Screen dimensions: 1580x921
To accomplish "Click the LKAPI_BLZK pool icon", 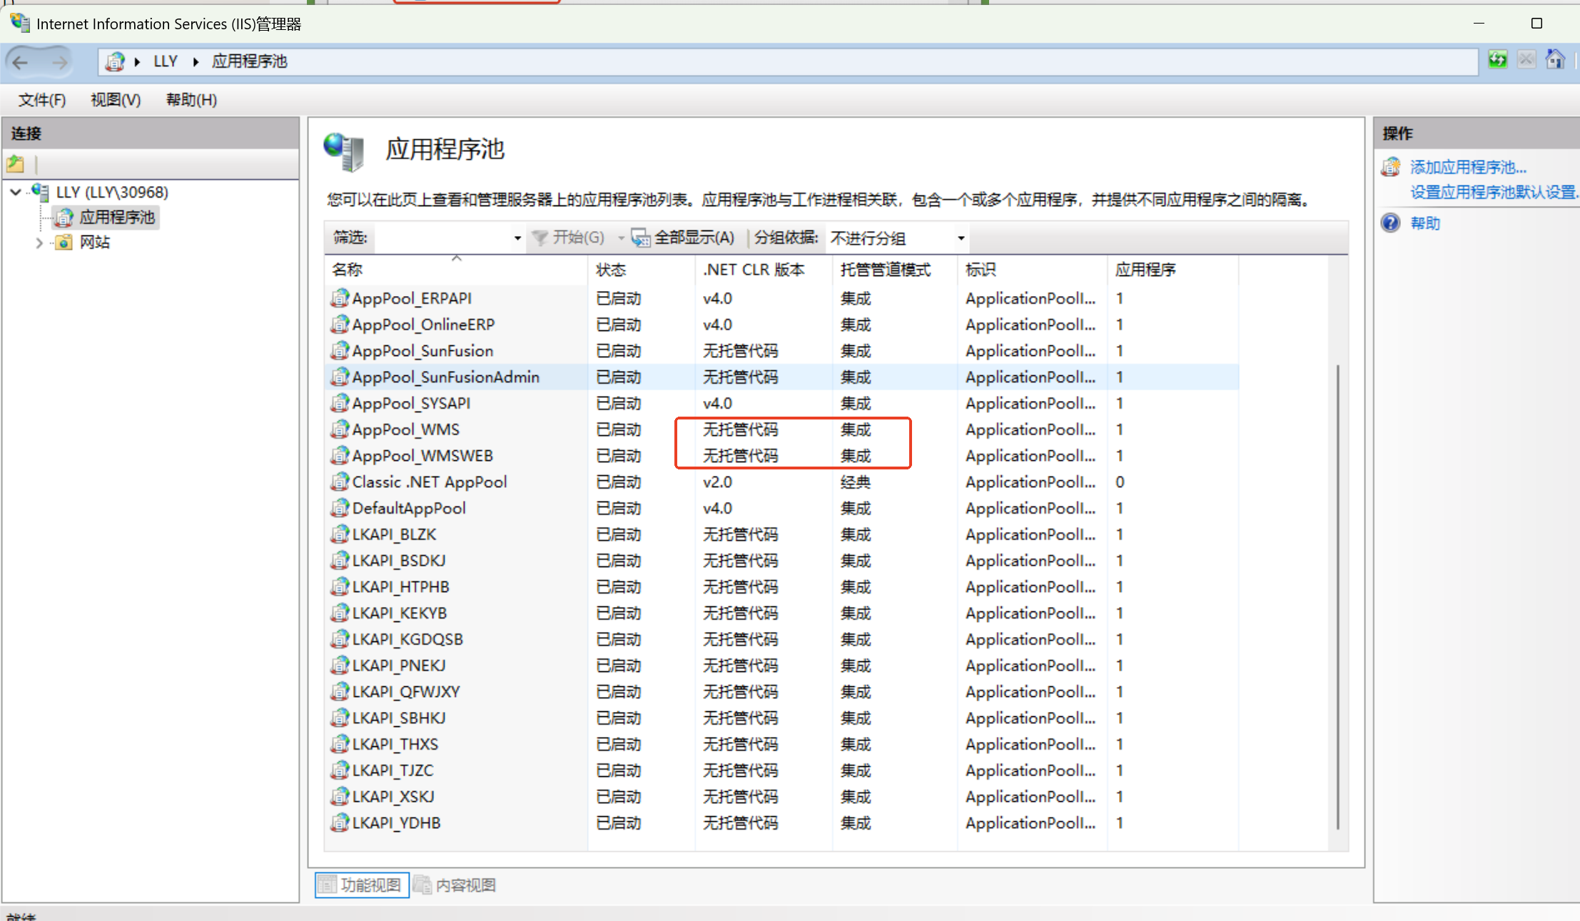I will tap(340, 534).
